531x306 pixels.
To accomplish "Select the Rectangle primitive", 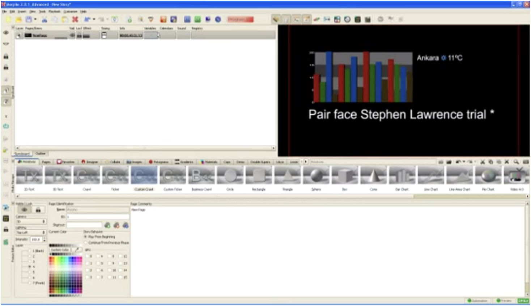I will tap(259, 179).
